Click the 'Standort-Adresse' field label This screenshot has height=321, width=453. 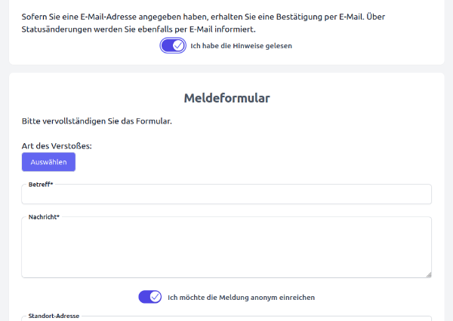pyautogui.click(x=54, y=316)
